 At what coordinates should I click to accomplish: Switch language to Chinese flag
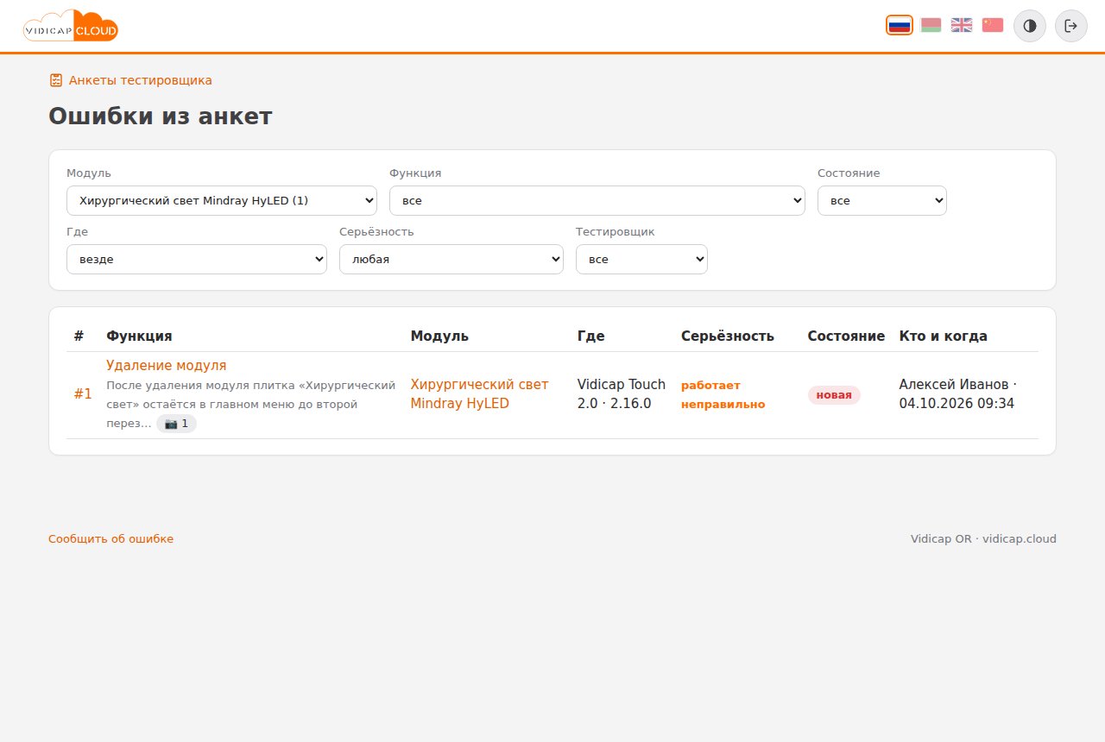(993, 25)
